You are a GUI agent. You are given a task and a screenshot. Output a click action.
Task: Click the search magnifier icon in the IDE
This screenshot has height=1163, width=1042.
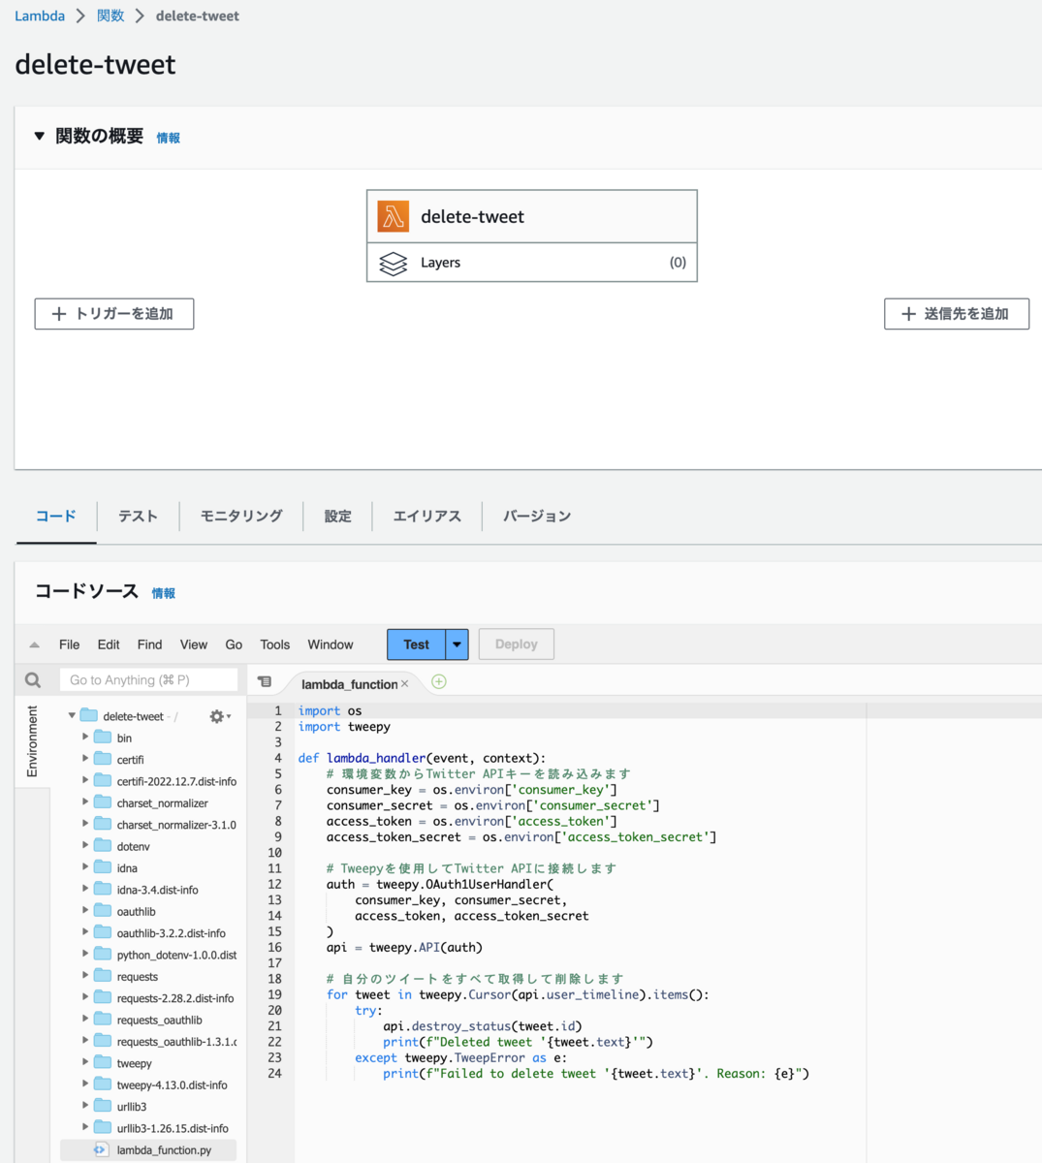point(33,680)
